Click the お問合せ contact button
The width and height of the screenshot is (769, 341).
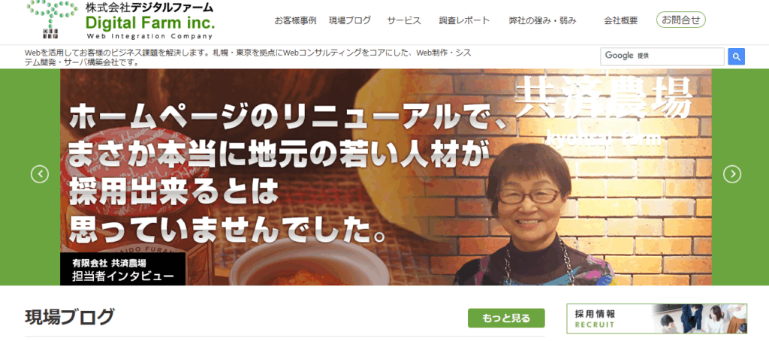(x=680, y=20)
